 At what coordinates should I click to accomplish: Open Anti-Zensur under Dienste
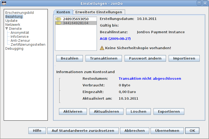[20, 41]
